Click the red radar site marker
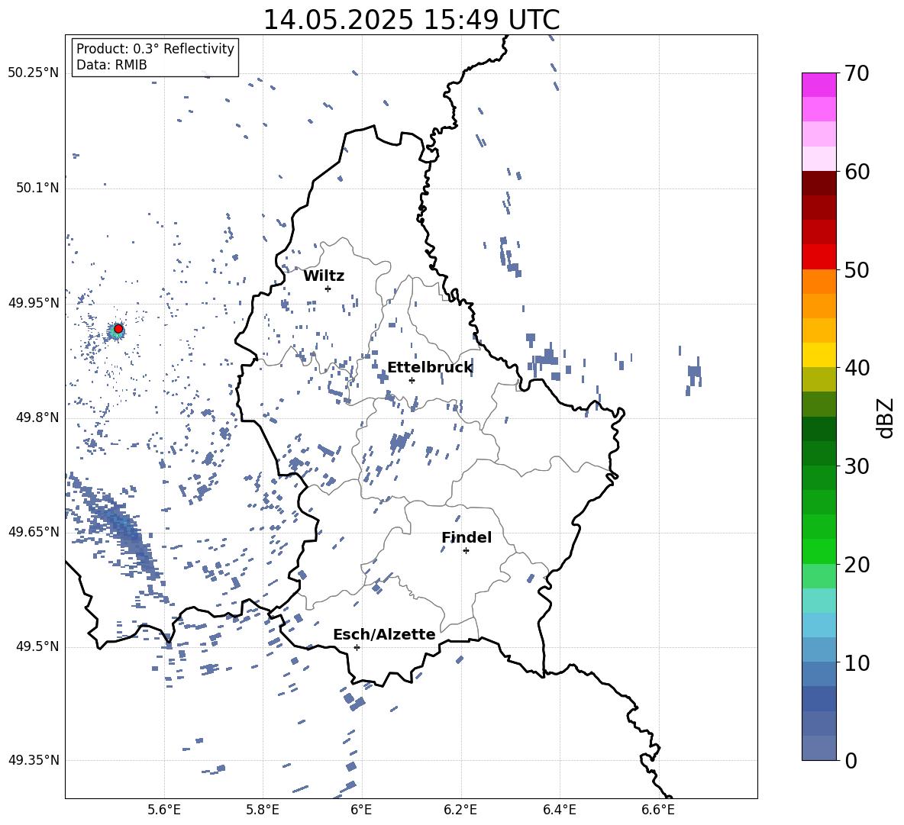Image resolution: width=904 pixels, height=825 pixels. 118,329
